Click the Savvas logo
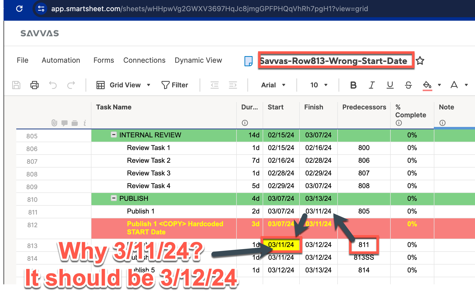Screen dimensions: 475x295 coord(40,33)
